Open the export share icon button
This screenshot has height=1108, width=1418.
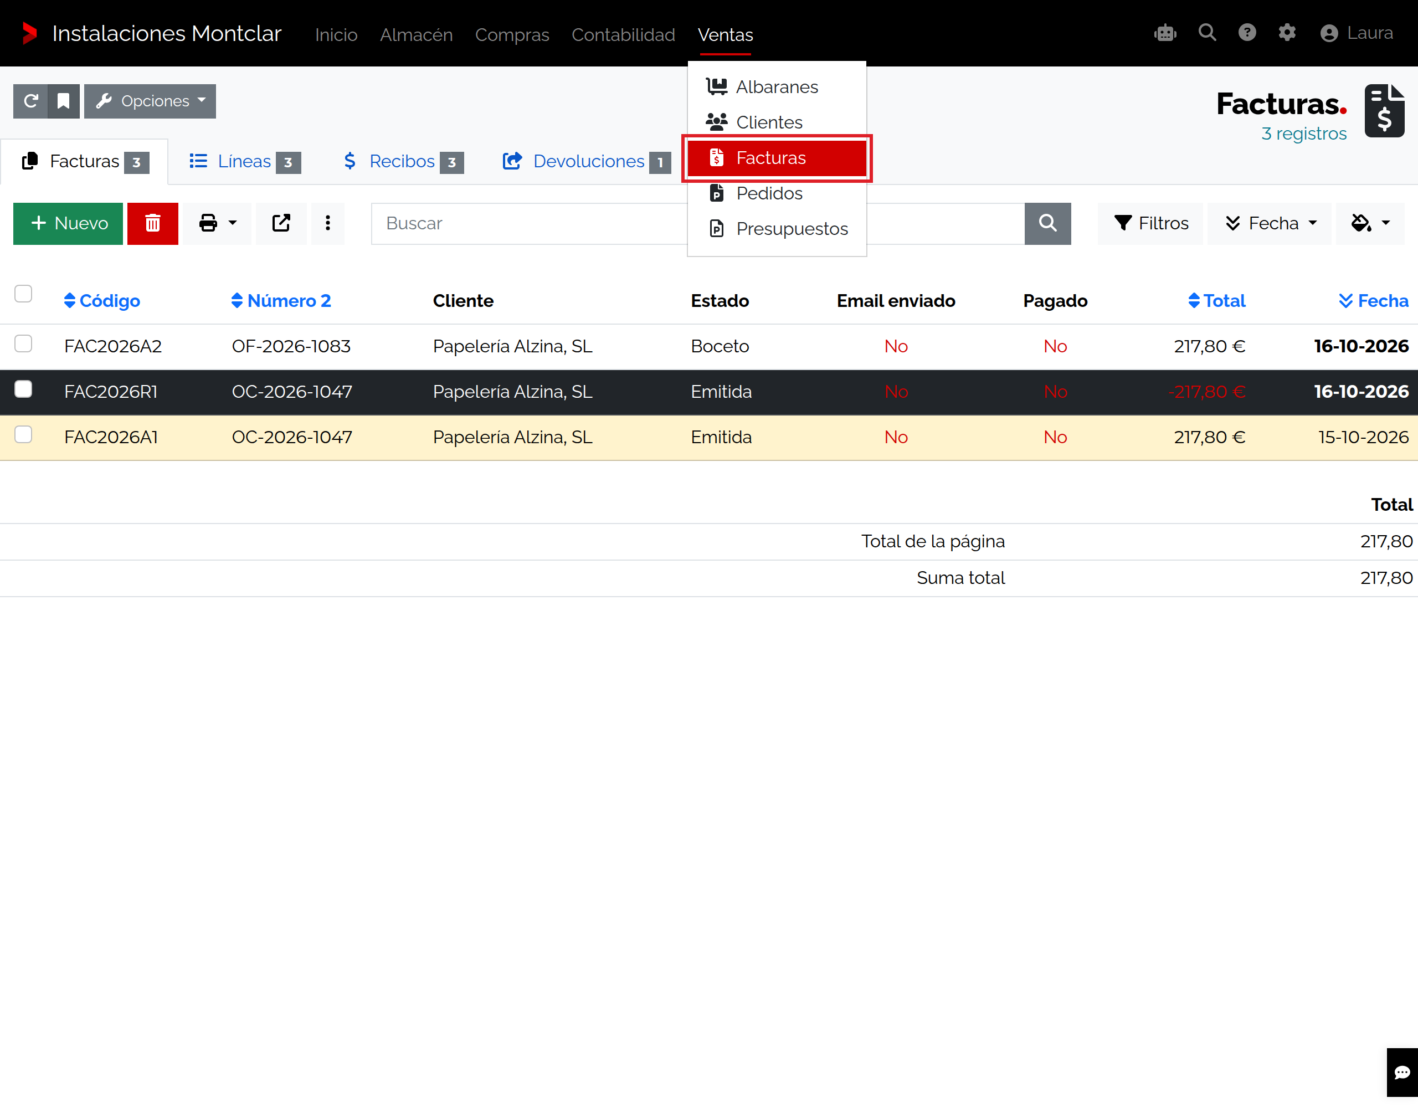pyautogui.click(x=281, y=223)
